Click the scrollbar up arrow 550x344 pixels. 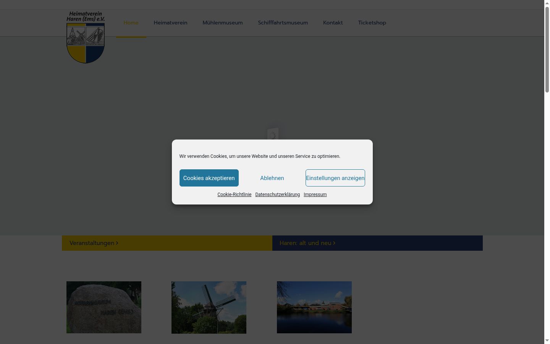(x=547, y=3)
